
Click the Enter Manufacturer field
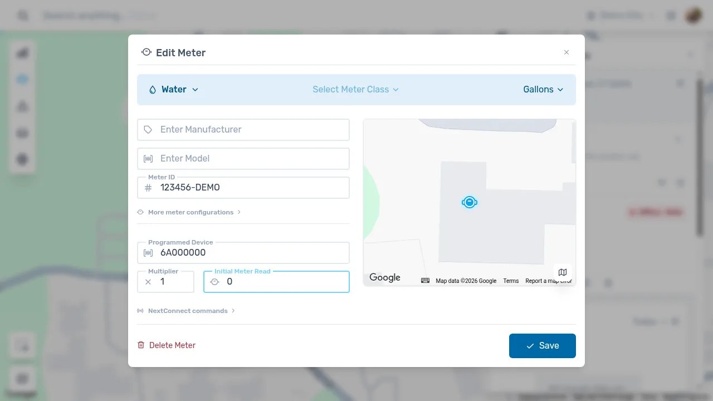tap(243, 129)
